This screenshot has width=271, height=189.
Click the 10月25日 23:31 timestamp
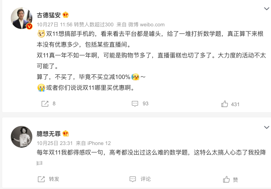click(x=55, y=143)
